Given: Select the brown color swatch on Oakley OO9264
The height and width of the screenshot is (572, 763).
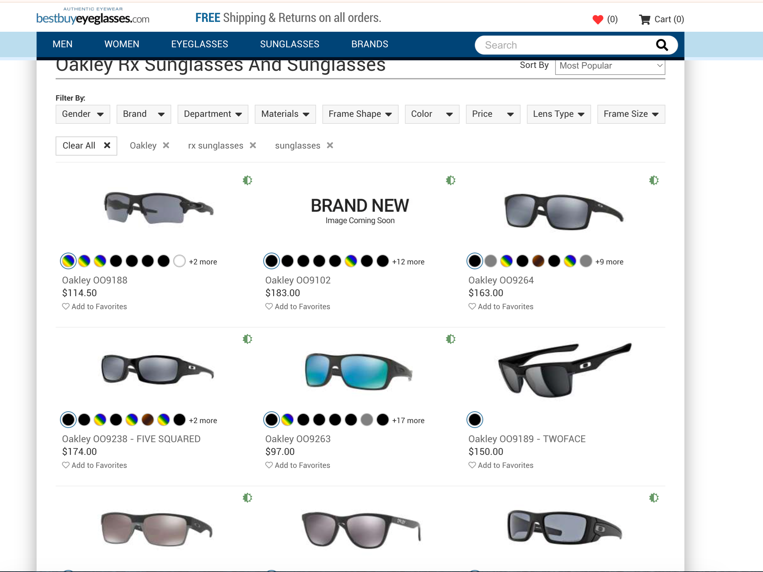Looking at the screenshot, I should tap(538, 261).
